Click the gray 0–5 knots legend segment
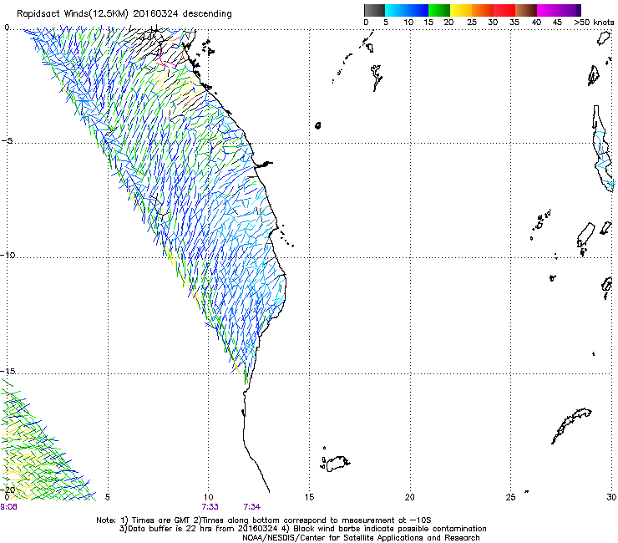The image size is (618, 543). pos(374,10)
